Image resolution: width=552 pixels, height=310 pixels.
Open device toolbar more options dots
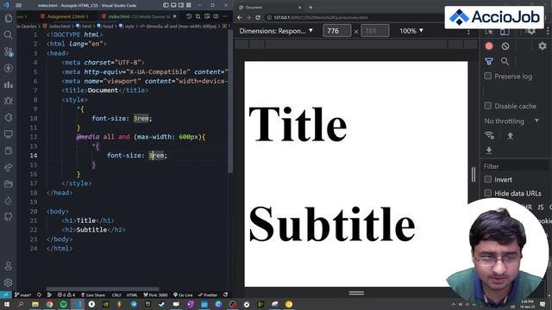click(468, 32)
